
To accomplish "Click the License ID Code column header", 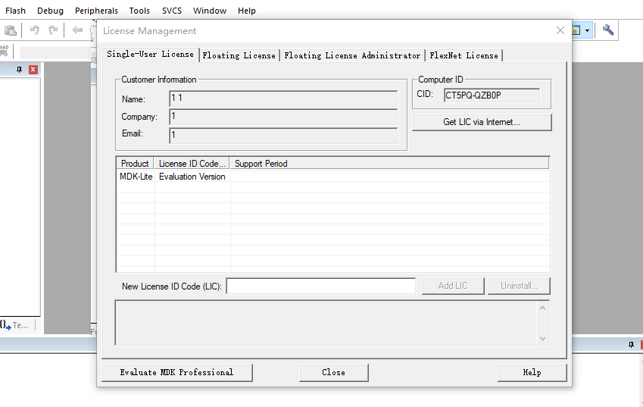I will [x=192, y=163].
